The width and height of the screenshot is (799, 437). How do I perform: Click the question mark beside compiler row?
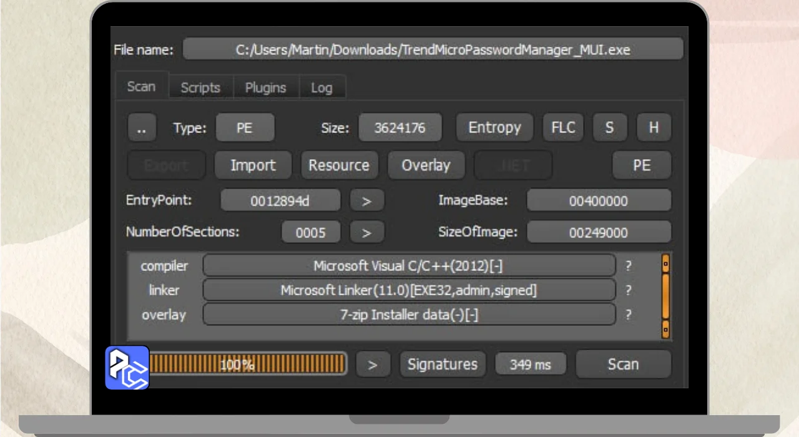tap(629, 266)
